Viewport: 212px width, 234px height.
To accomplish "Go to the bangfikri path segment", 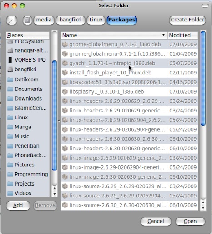I will click(71, 20).
